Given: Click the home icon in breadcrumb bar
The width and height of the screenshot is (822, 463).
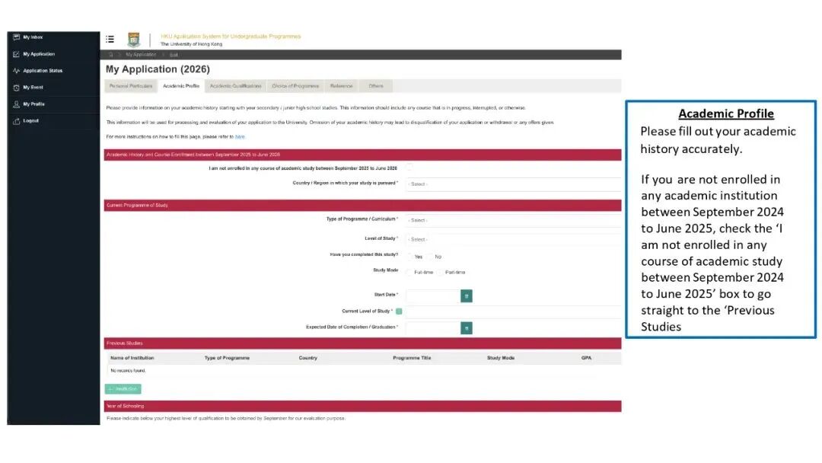Looking at the screenshot, I should [111, 55].
